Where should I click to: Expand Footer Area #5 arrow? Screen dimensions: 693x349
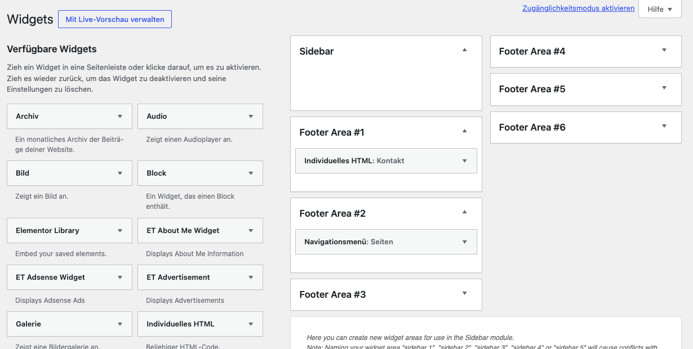[664, 88]
